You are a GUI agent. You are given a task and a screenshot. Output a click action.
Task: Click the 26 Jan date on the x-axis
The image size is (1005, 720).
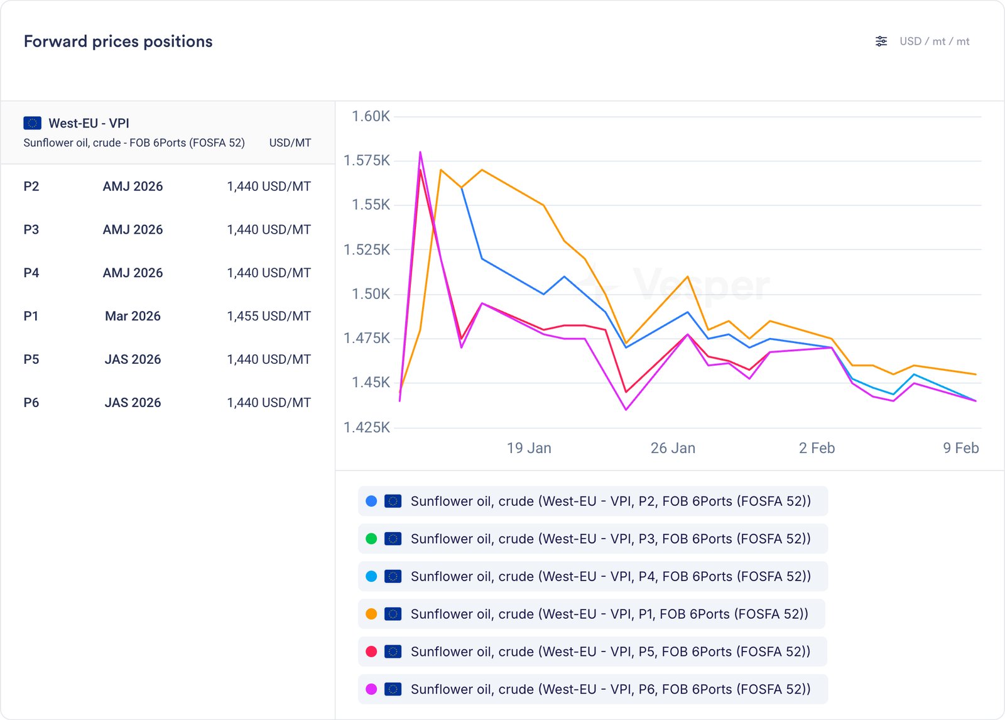[x=673, y=448]
